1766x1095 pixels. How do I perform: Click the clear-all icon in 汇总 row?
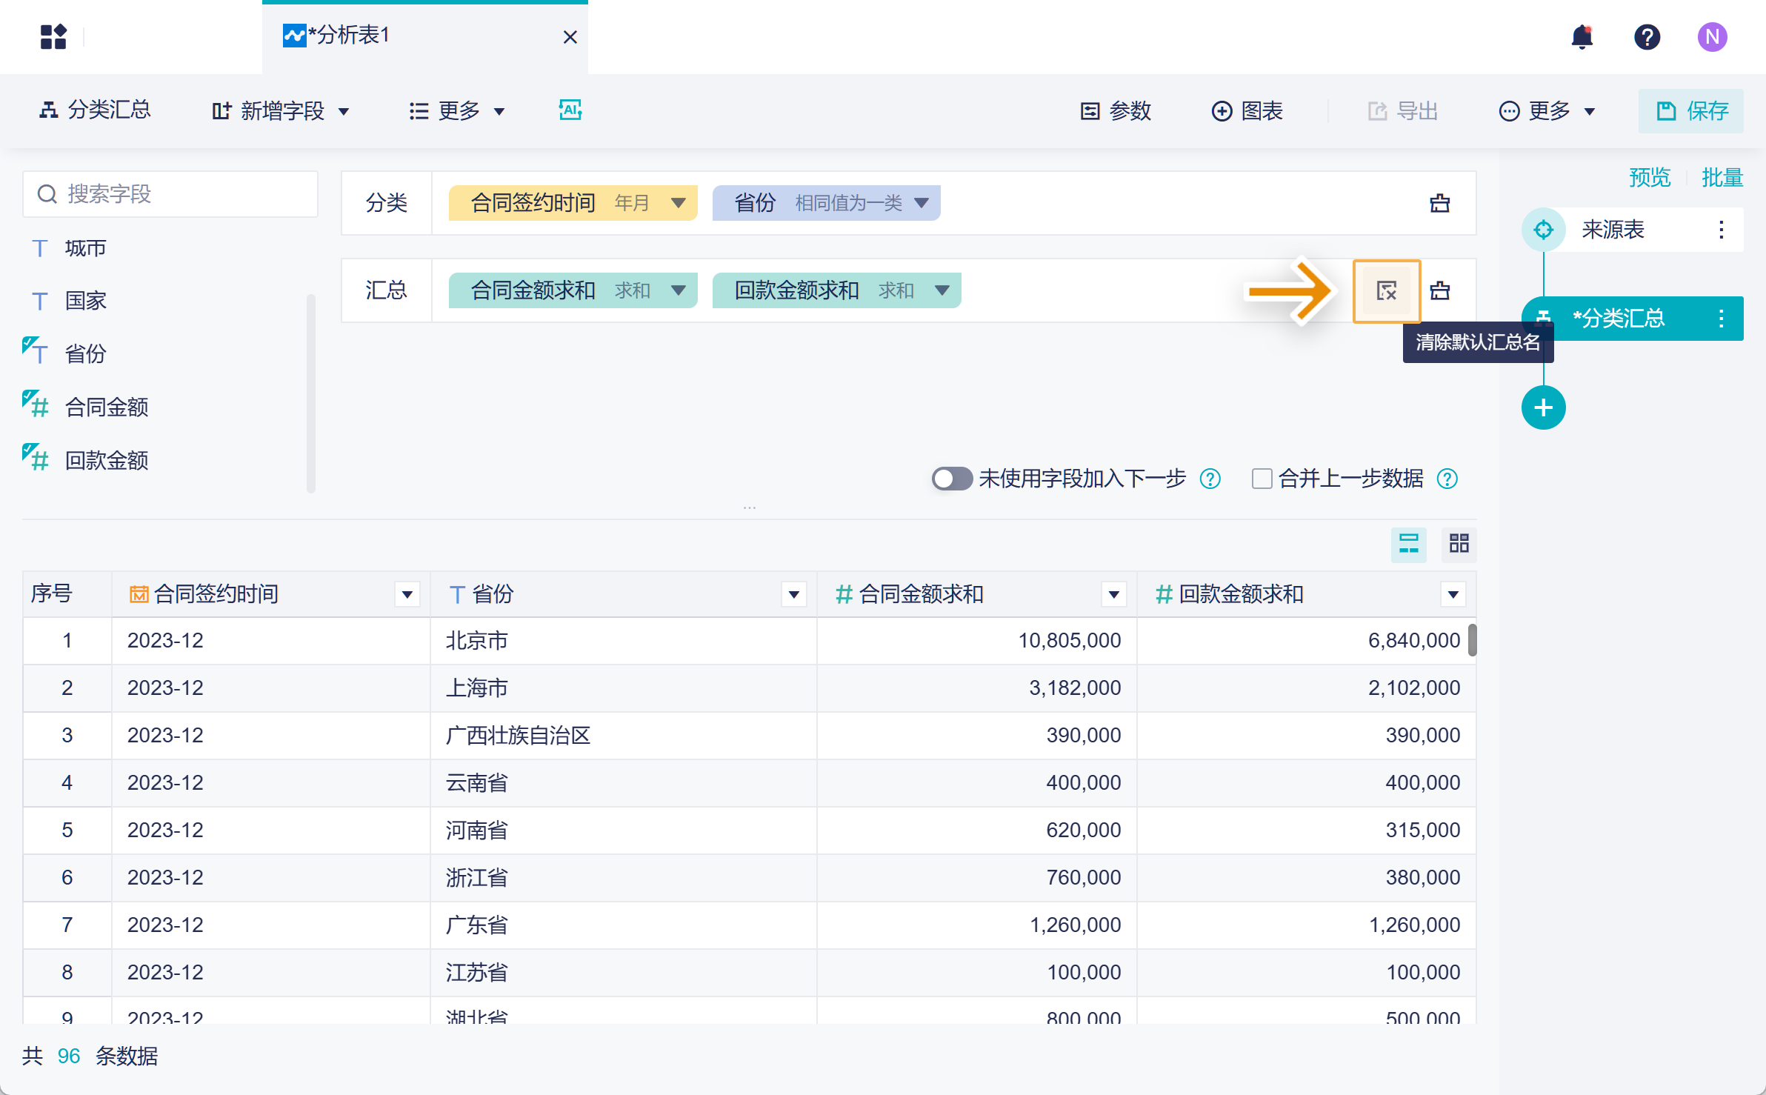pos(1439,291)
